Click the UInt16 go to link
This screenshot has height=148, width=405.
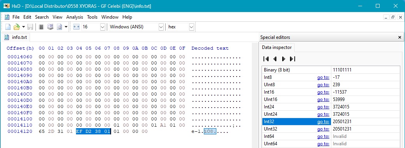coord(323,99)
